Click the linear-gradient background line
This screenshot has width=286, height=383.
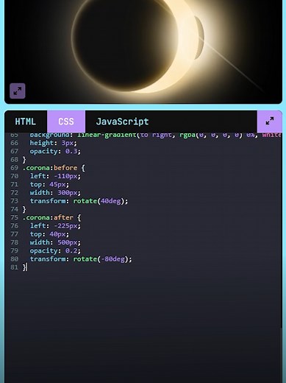pyautogui.click(x=155, y=135)
